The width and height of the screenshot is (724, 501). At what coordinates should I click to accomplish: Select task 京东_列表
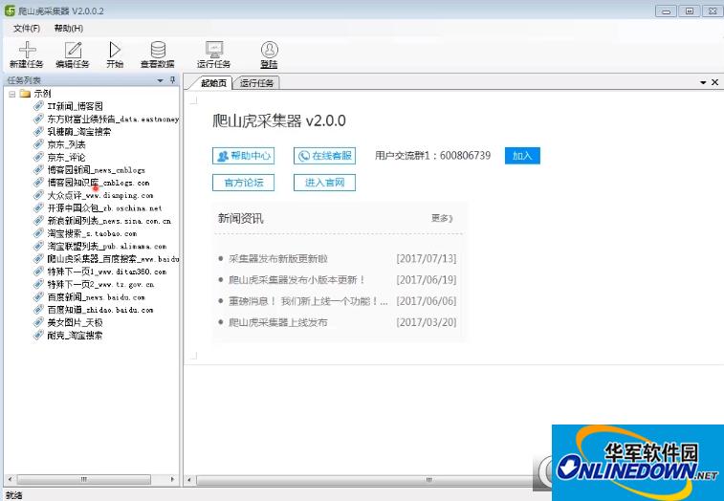coord(66,144)
